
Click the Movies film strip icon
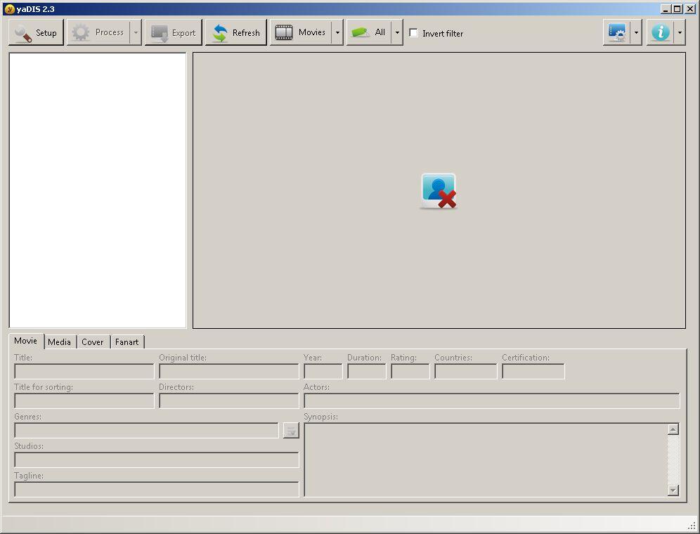click(285, 32)
